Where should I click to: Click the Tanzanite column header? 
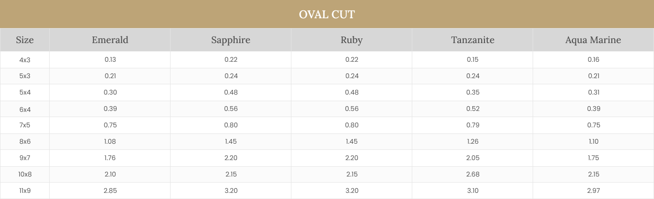473,40
